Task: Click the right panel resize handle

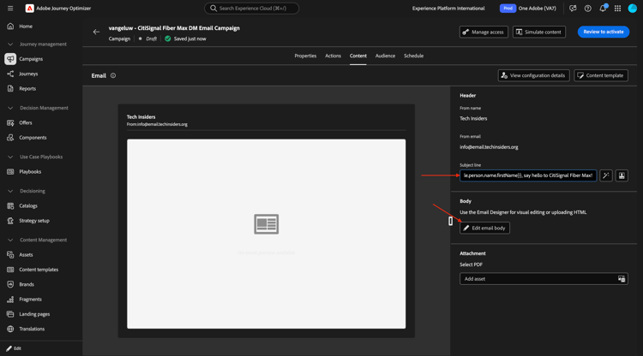Action: click(450, 221)
